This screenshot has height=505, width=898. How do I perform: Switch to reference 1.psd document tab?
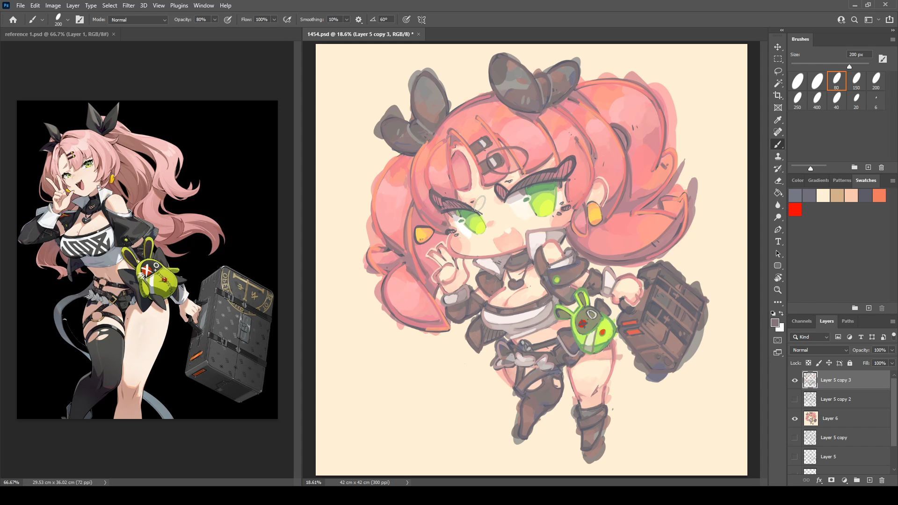coord(57,34)
